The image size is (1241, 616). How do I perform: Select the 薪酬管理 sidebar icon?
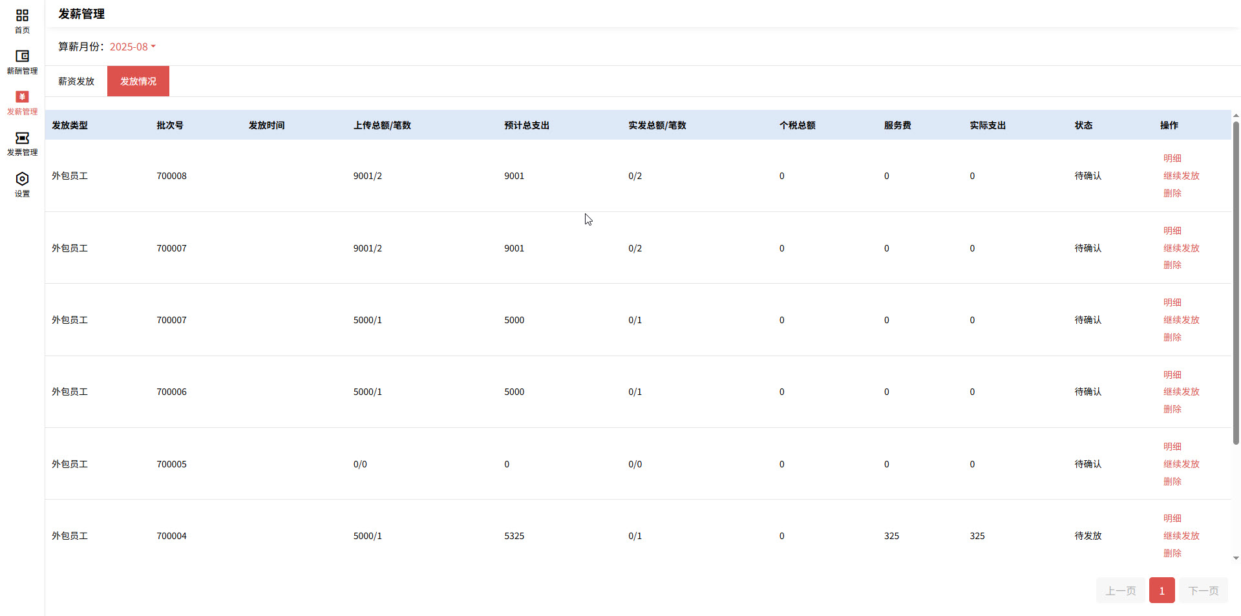22,61
